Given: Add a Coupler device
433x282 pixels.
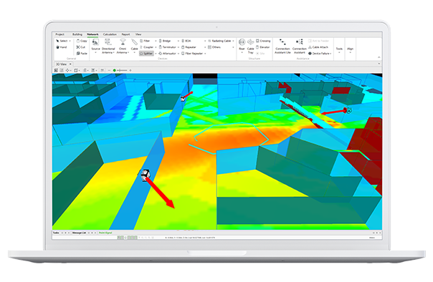Looking at the screenshot, I should coord(147,47).
